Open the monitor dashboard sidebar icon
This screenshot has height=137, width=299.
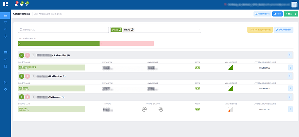tap(5, 23)
